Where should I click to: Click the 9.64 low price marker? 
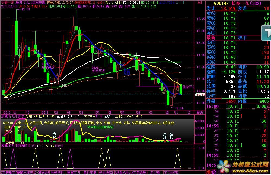coord(180,108)
